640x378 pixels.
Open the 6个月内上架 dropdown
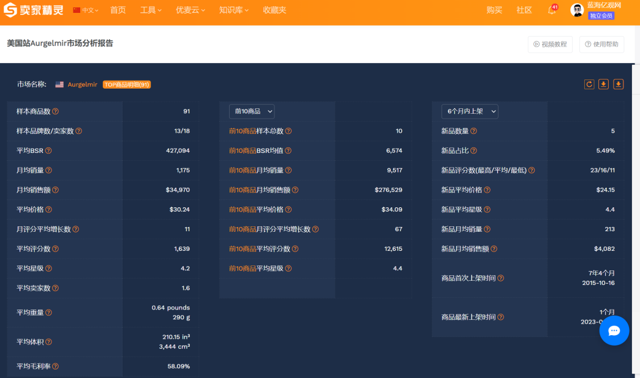470,111
